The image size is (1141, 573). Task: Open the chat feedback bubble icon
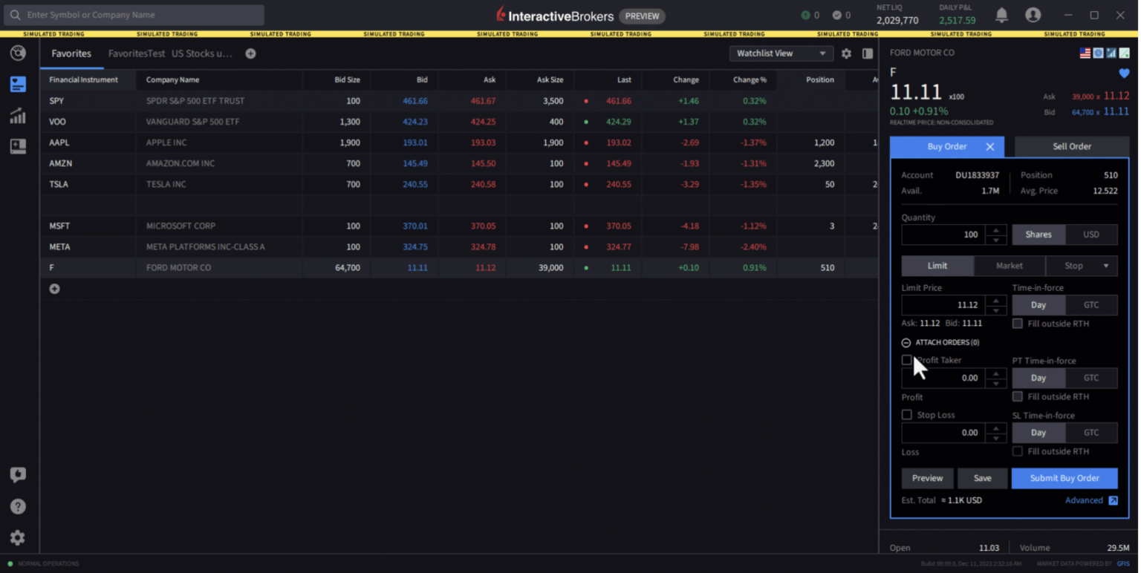(18, 474)
